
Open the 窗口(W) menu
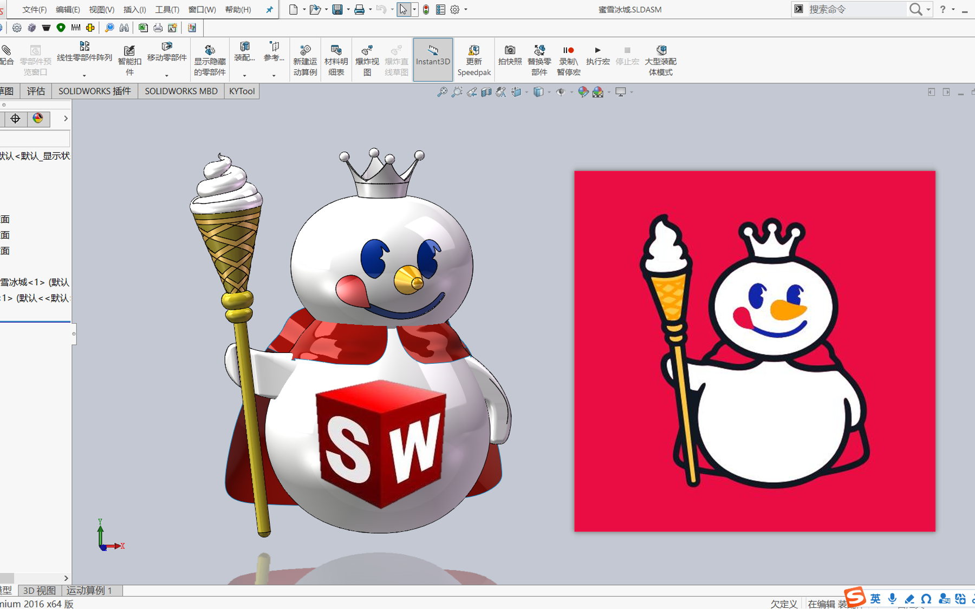coord(201,10)
